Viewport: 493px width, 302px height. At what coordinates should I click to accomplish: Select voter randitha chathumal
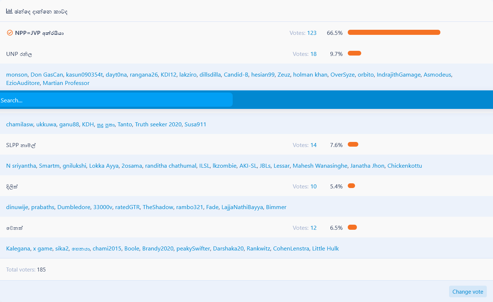tap(171, 166)
